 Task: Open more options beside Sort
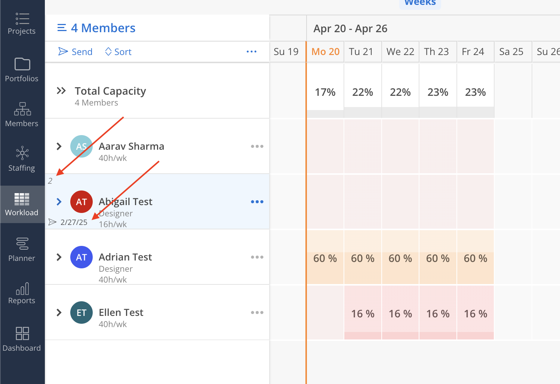click(x=252, y=52)
